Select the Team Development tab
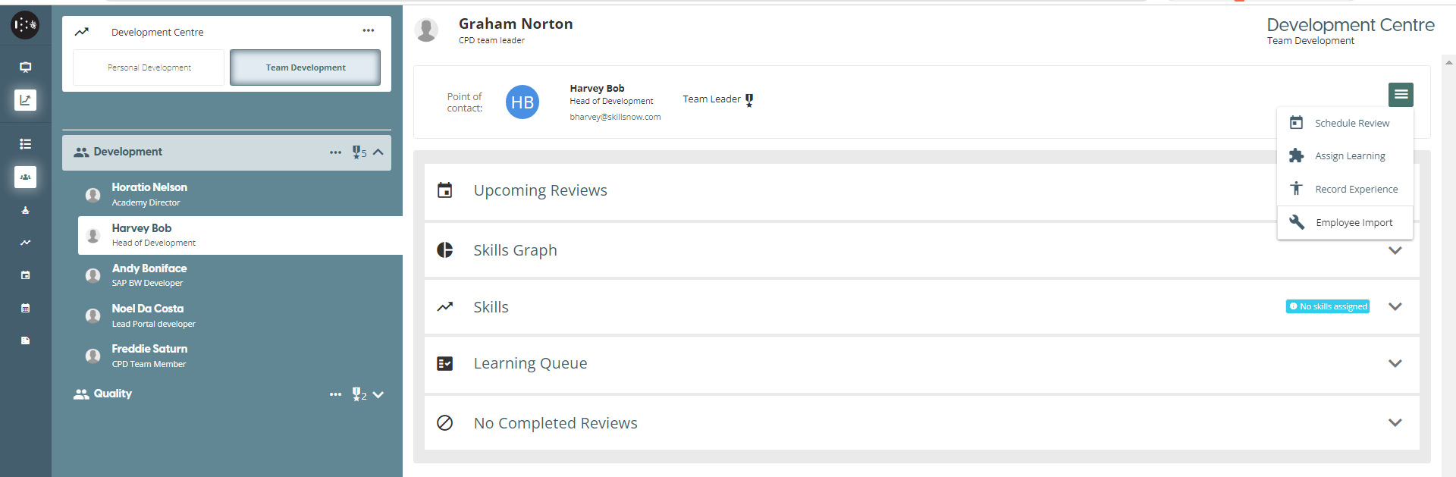The height and width of the screenshot is (477, 1456). pos(306,67)
